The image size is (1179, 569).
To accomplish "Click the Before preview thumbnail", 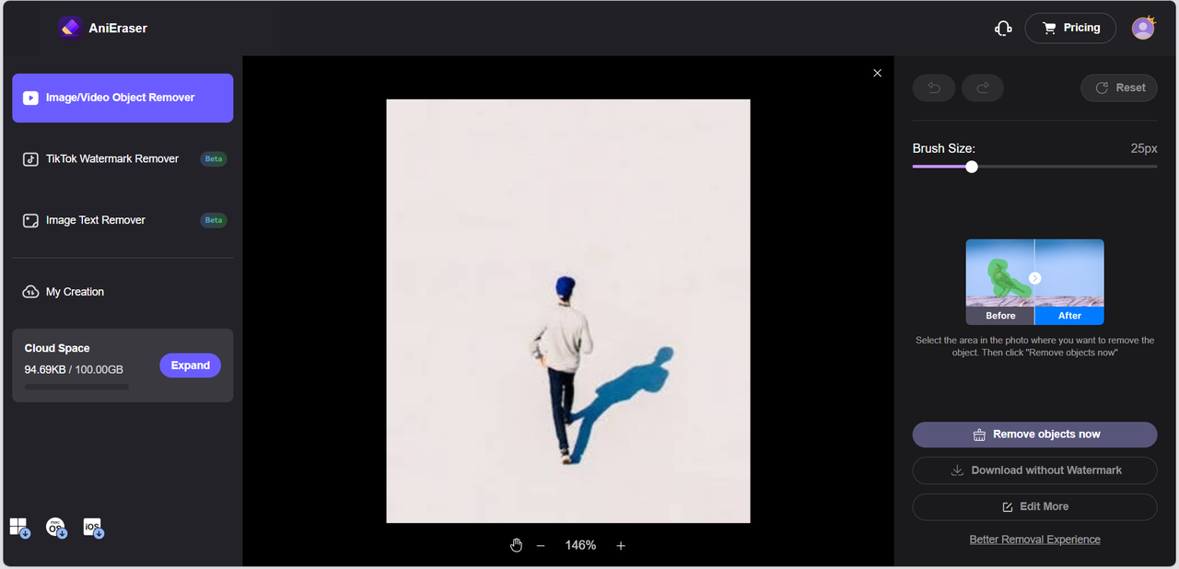I will point(1000,282).
